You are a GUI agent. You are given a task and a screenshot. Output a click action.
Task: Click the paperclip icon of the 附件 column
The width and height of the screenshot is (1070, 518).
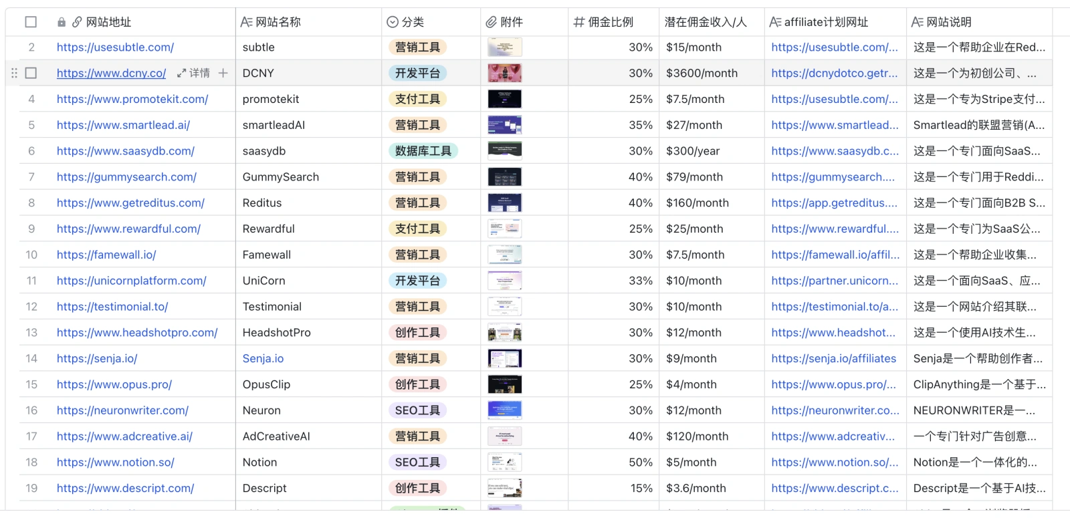[492, 22]
